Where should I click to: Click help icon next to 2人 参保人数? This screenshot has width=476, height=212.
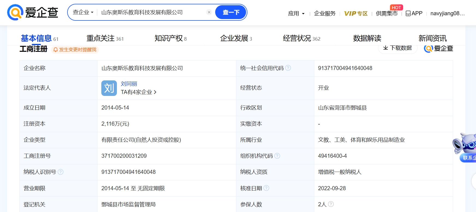[331, 204]
